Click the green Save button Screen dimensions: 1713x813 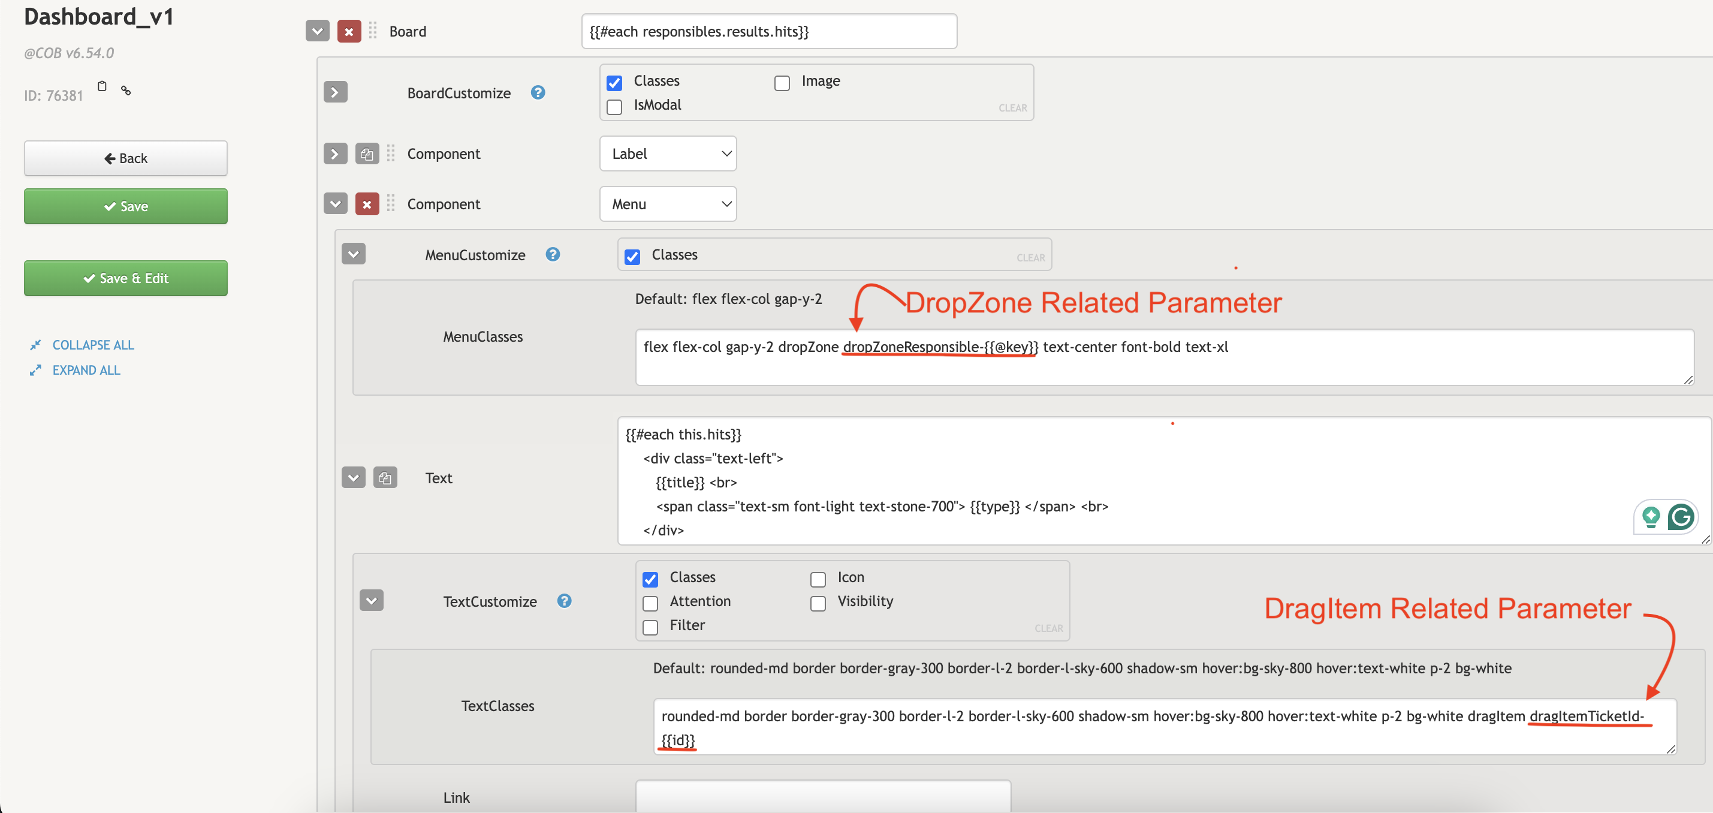pos(126,206)
